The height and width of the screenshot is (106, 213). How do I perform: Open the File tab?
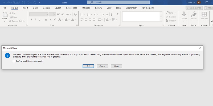tap(4, 8)
